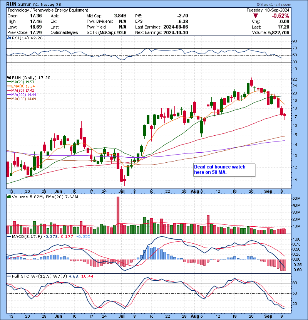Click the candlestick icon beside RUN (Daily)
This screenshot has height=320, width=308.
[x=9, y=77]
